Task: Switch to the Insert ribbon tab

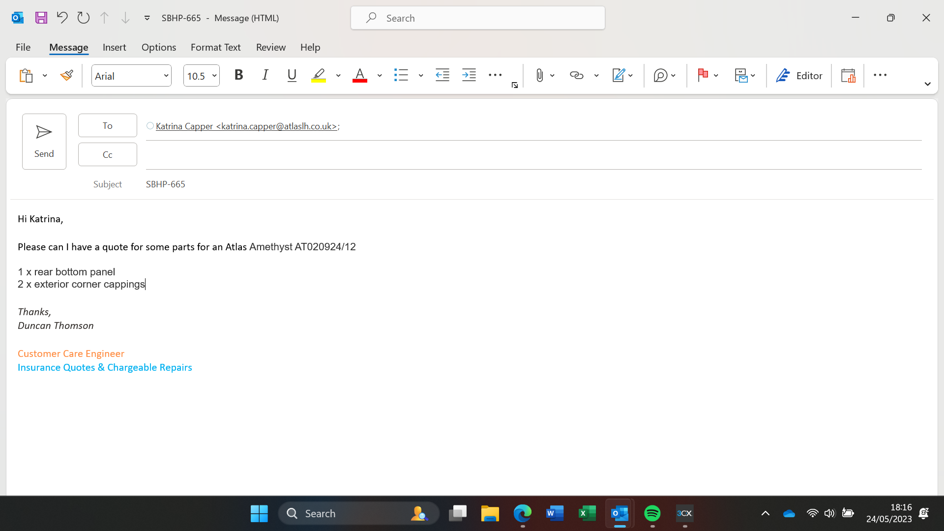Action: (x=114, y=47)
